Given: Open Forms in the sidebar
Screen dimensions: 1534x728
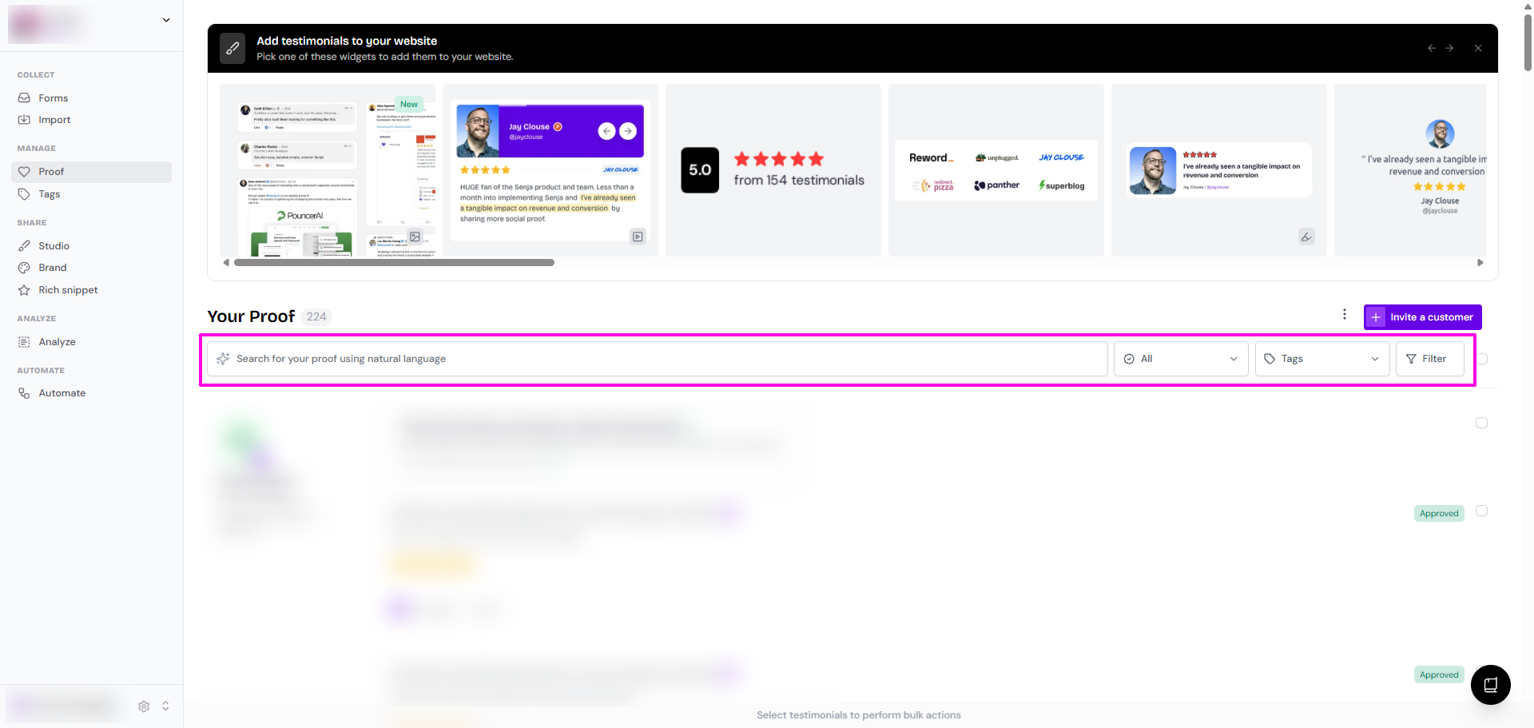Looking at the screenshot, I should 54,98.
